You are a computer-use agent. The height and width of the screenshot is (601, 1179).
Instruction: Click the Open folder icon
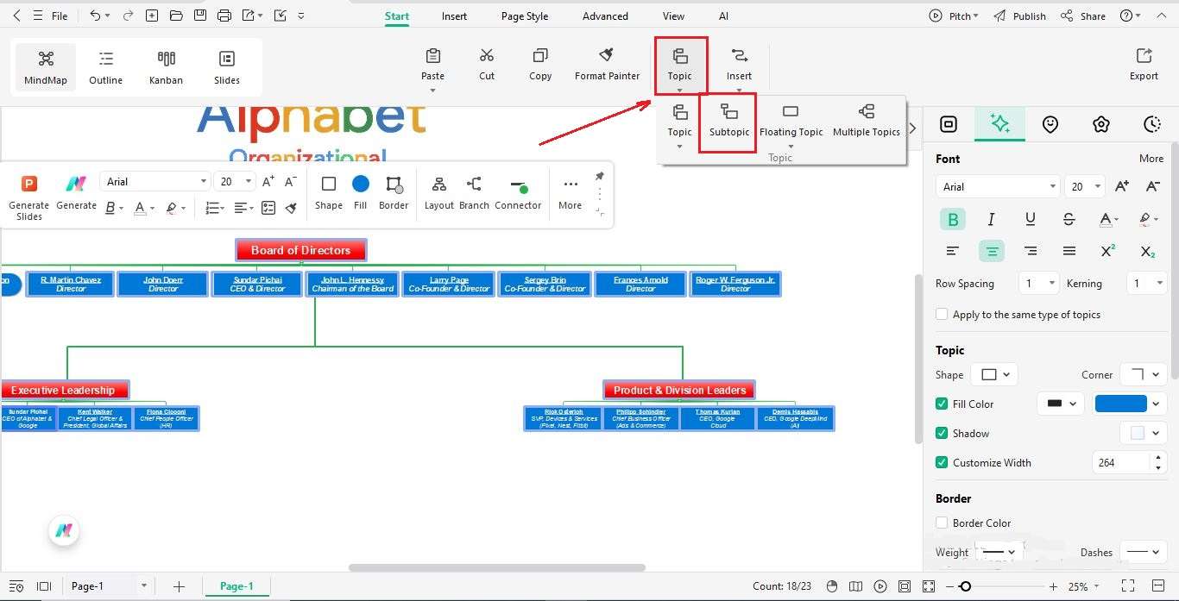(176, 16)
